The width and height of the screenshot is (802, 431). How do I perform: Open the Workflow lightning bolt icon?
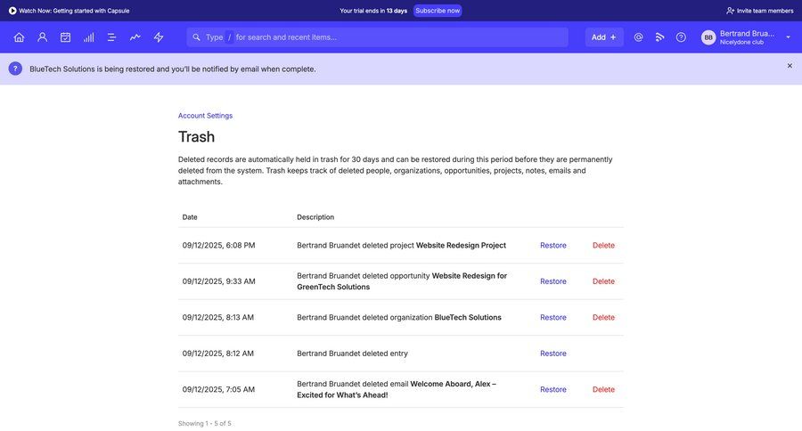[159, 37]
